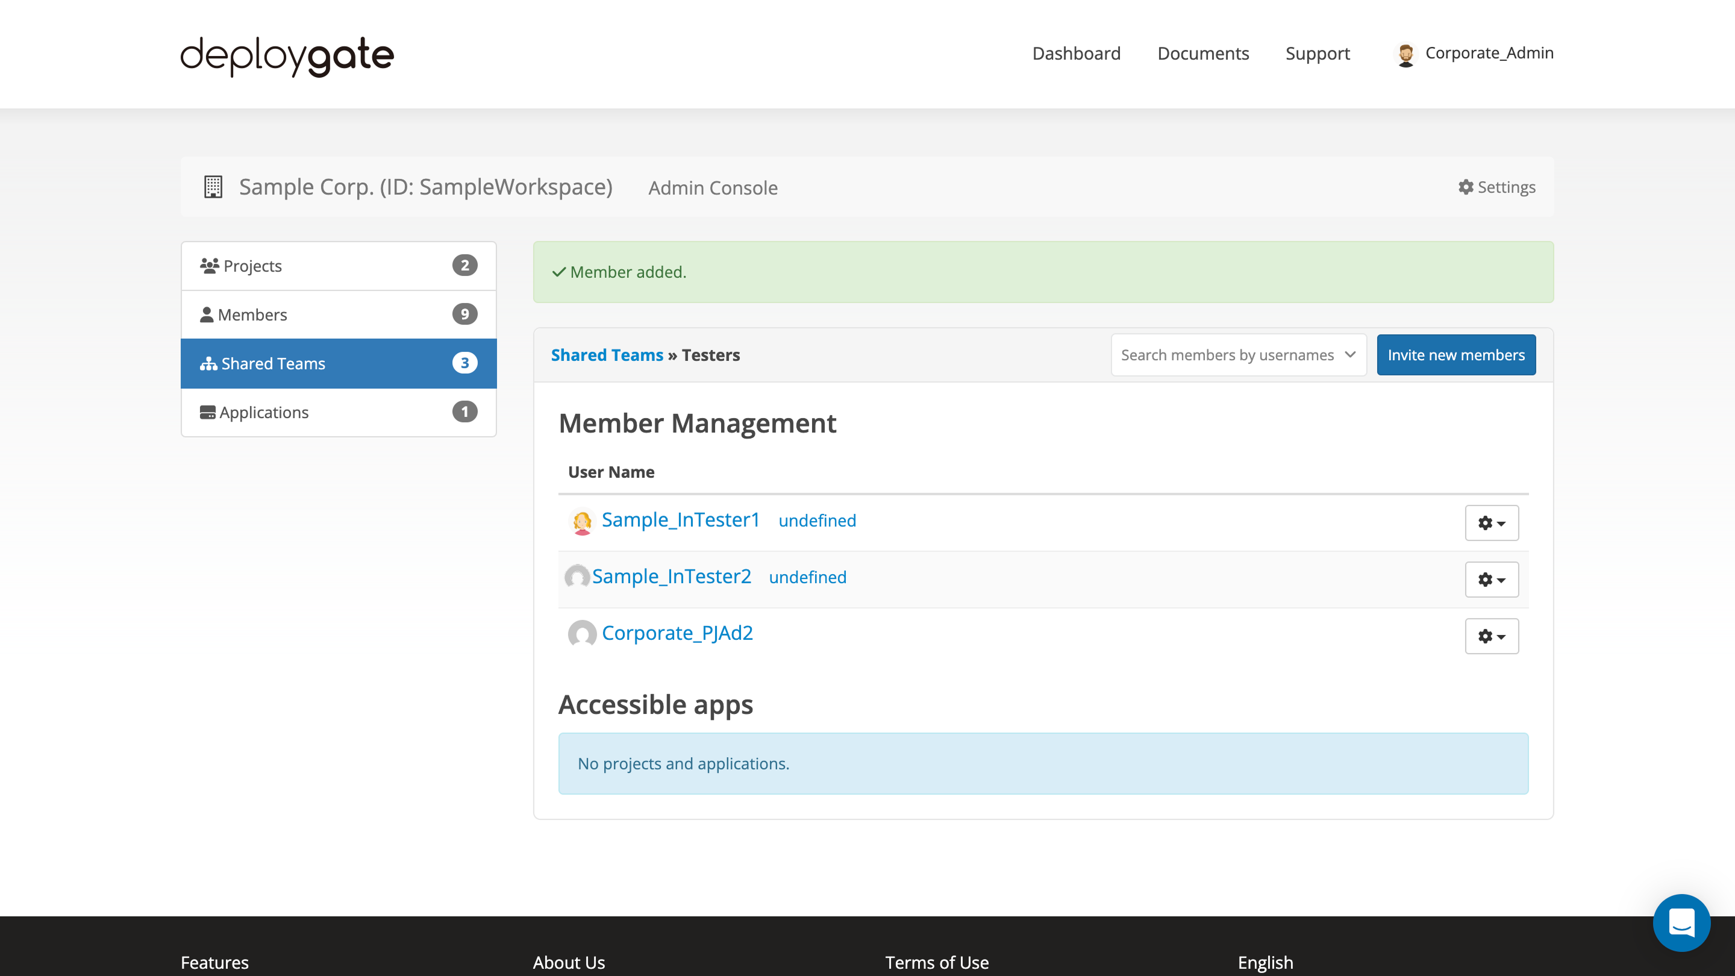Open the search members dropdown chevron
This screenshot has width=1735, height=976.
[1349, 355]
